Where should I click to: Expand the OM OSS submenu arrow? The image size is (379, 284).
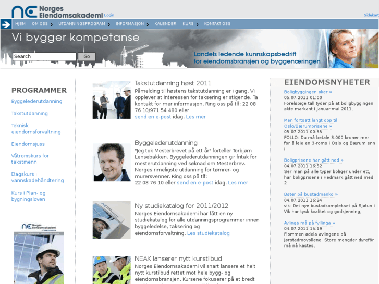pos(52,24)
